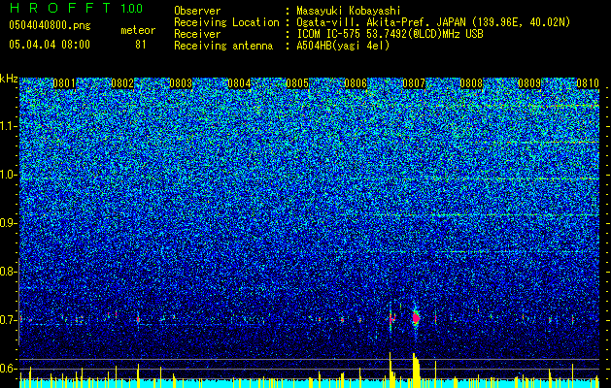This screenshot has height=388, width=611.
Task: Click the 0.8 kHz axis label
Action: pyautogui.click(x=9, y=272)
